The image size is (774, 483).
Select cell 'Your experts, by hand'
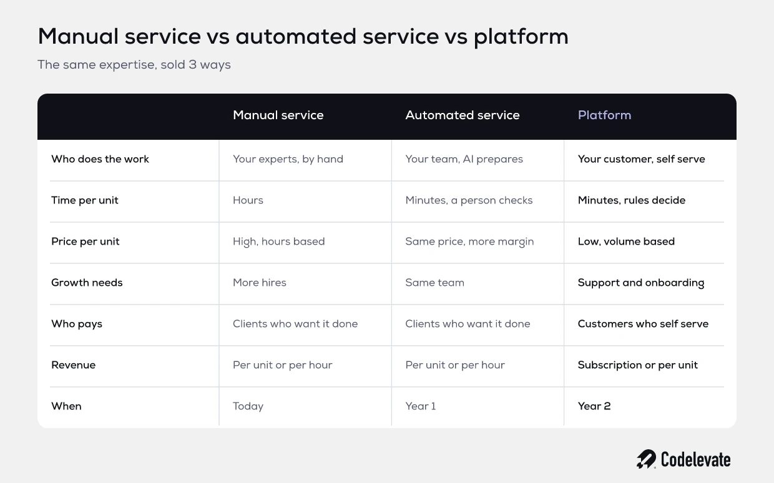pyautogui.click(x=288, y=159)
